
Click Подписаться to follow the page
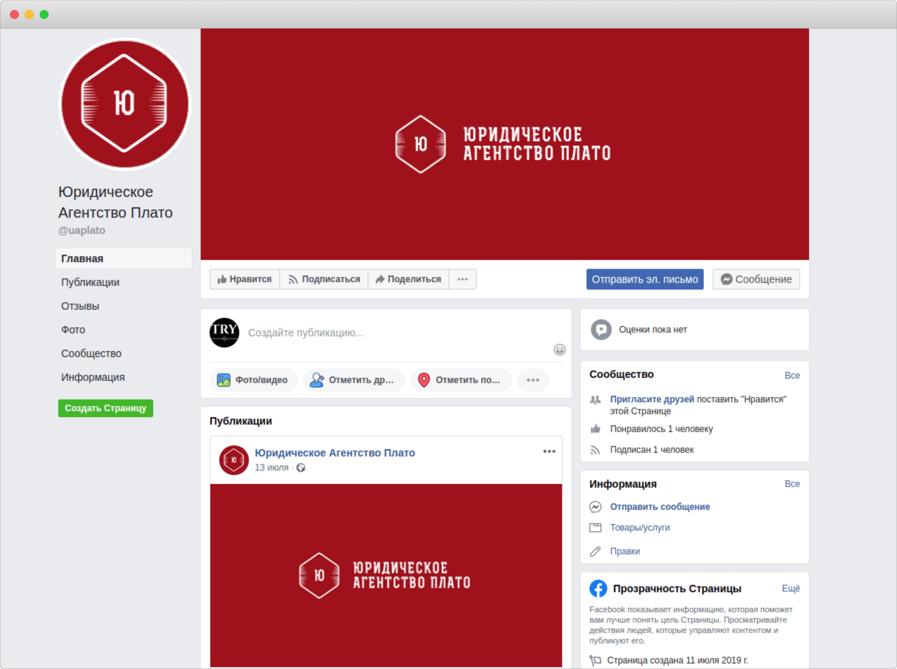tap(324, 279)
